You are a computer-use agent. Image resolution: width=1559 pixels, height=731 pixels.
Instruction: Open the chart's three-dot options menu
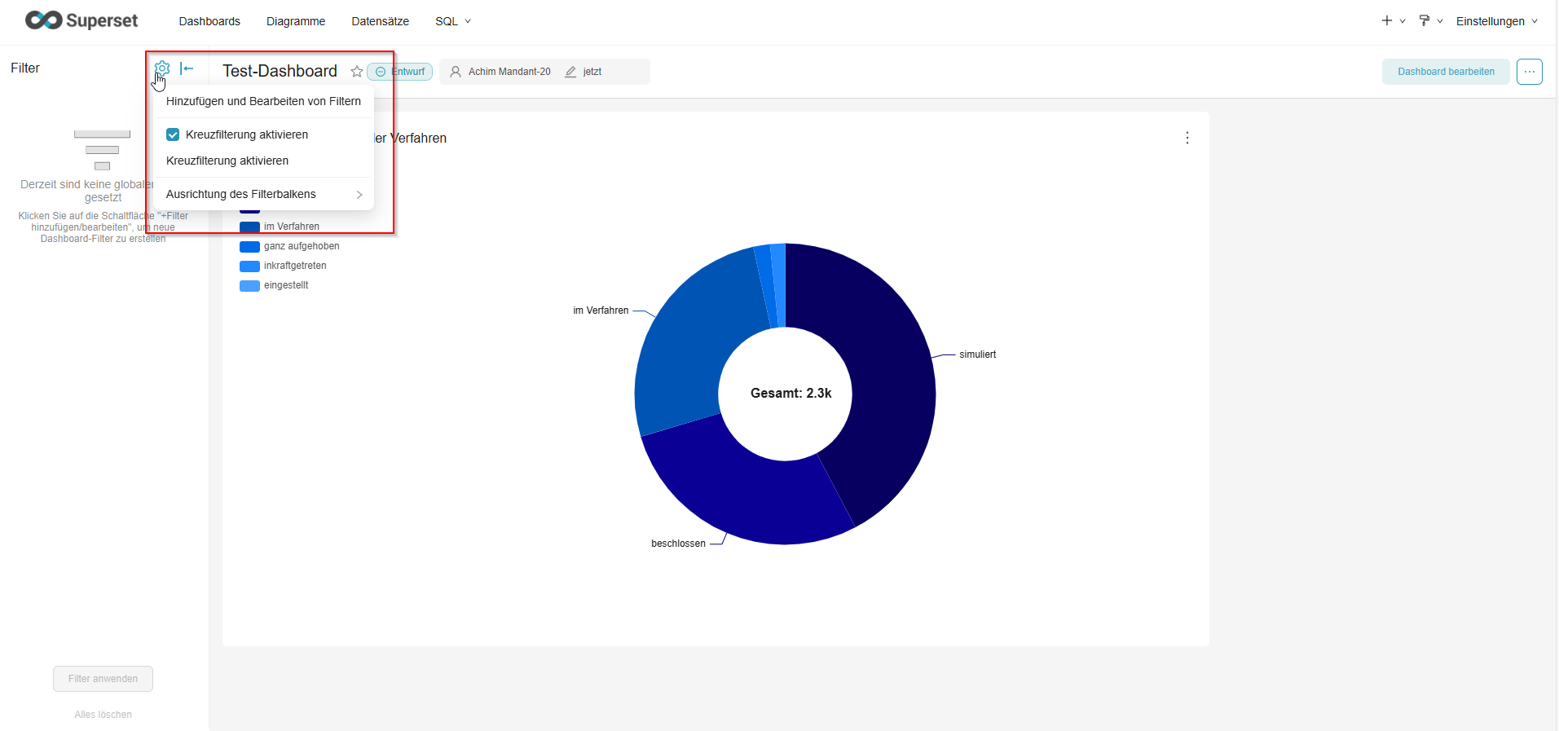(x=1187, y=138)
